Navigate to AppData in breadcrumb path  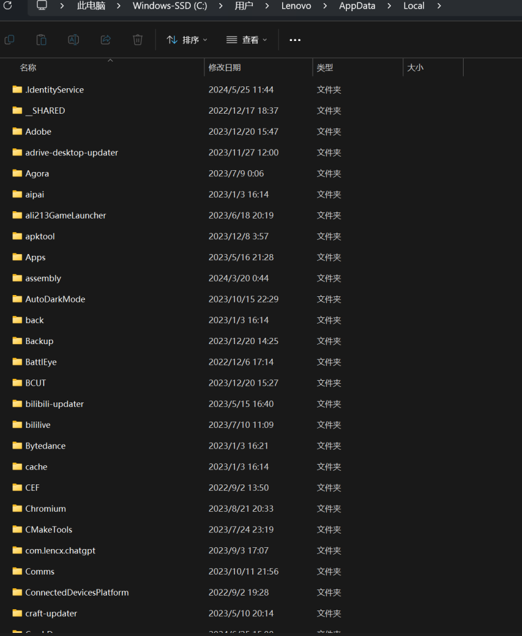[356, 6]
